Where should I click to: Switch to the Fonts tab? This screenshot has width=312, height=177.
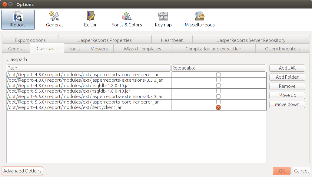point(75,49)
